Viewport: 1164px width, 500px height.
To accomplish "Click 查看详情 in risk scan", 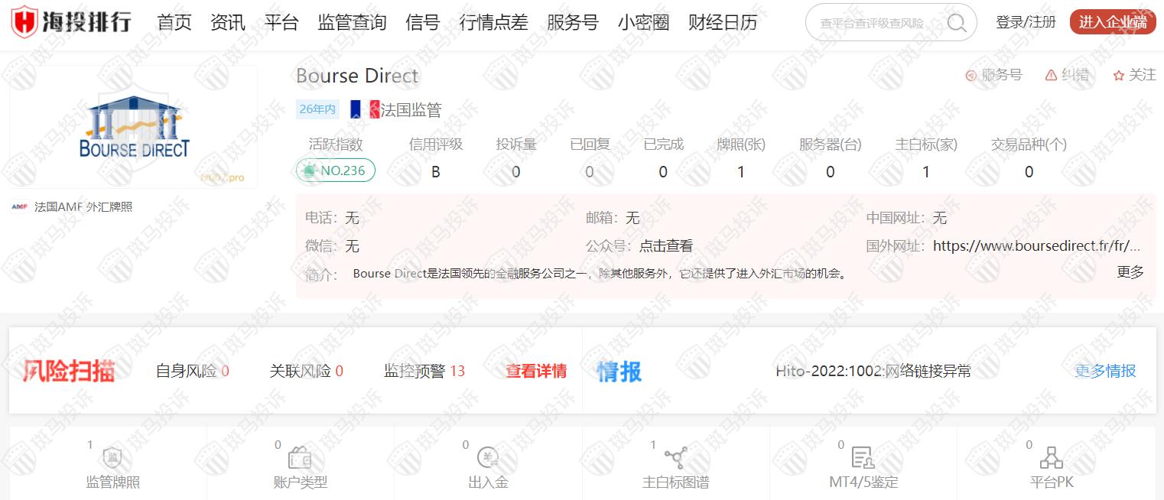I will pyautogui.click(x=536, y=371).
